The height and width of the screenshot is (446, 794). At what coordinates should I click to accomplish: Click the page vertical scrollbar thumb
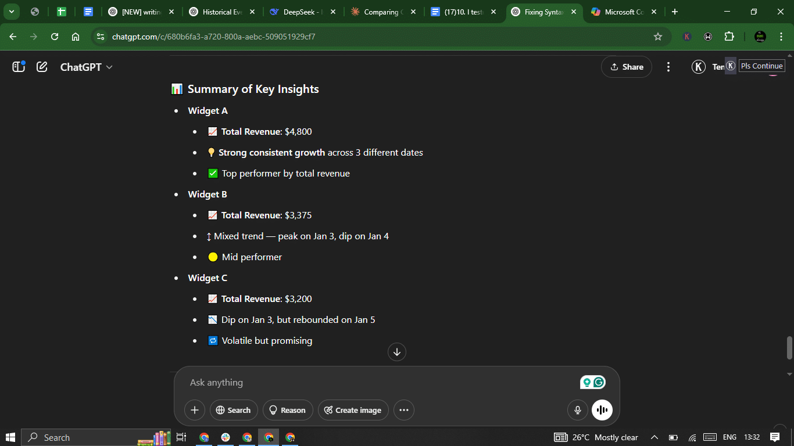tap(789, 348)
